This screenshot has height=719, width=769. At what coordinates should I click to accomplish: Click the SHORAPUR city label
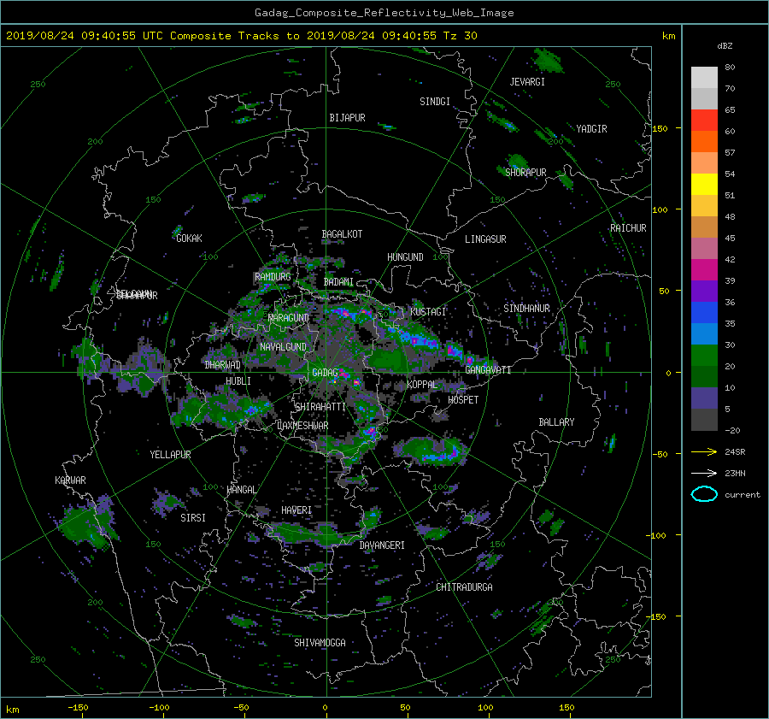coord(525,172)
